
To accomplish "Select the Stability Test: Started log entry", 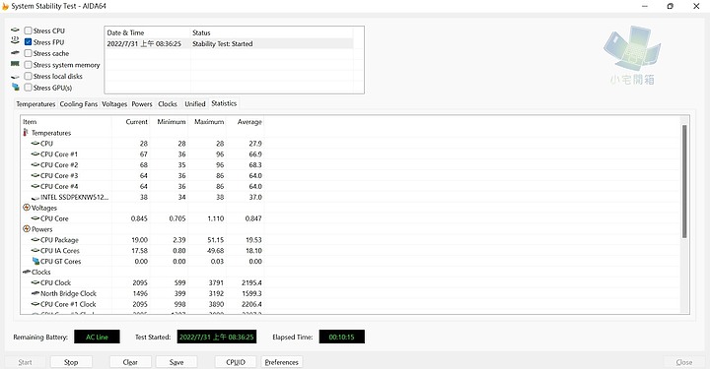I will (229, 44).
